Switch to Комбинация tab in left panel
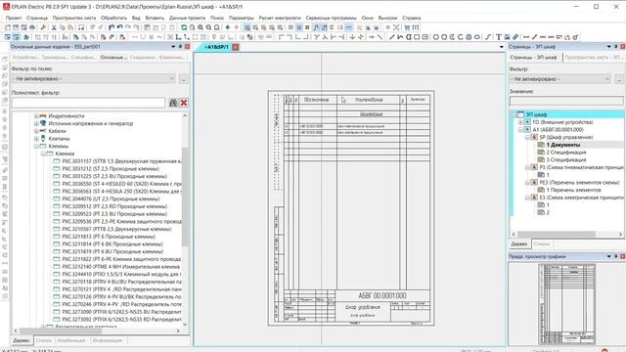626x352 pixels. pos(71,340)
